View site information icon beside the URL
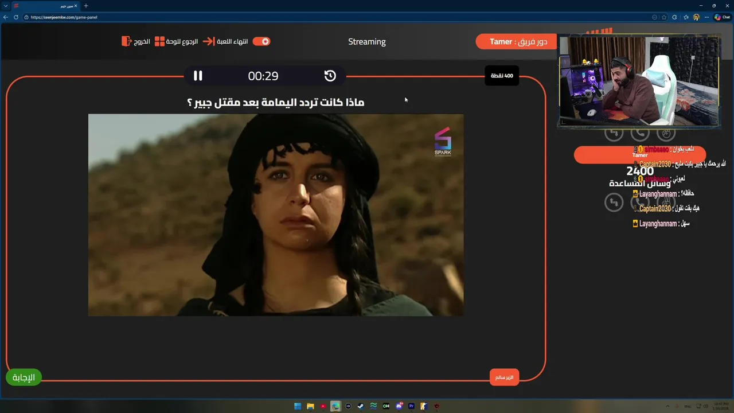This screenshot has height=413, width=734. (x=26, y=17)
